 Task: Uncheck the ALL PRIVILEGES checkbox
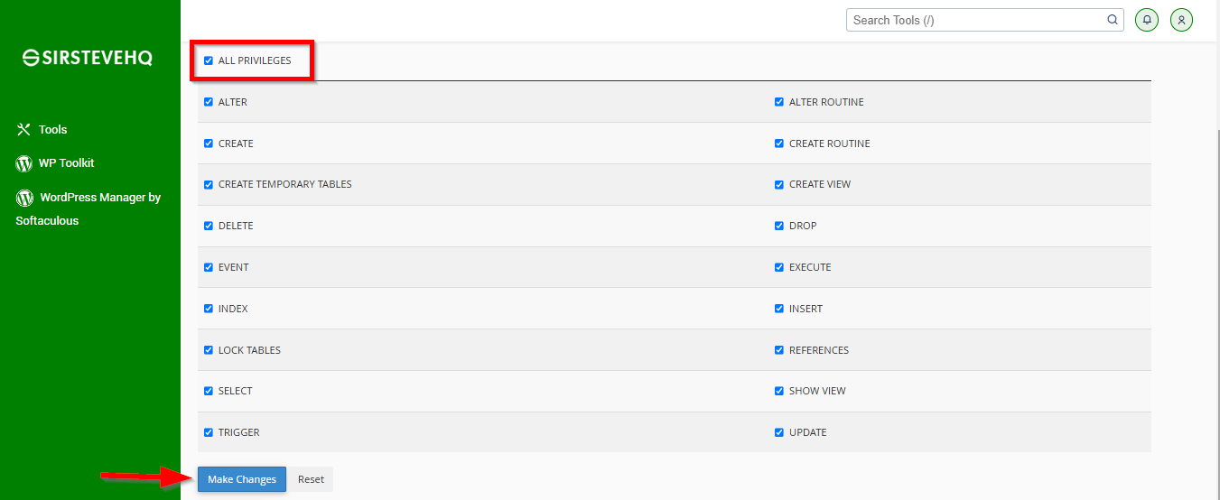[x=209, y=61]
